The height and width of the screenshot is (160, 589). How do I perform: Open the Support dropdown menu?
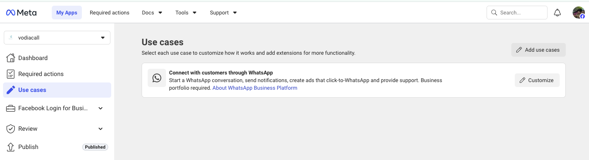tap(223, 13)
